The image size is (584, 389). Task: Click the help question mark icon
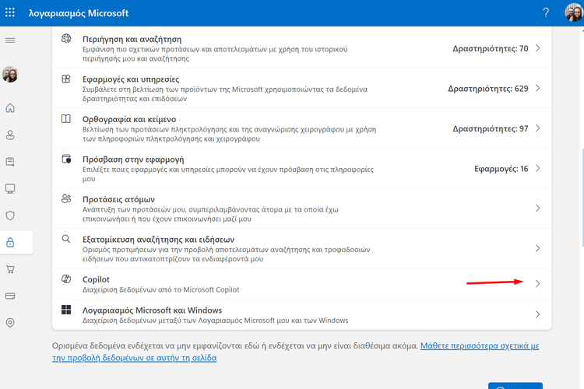(x=546, y=13)
